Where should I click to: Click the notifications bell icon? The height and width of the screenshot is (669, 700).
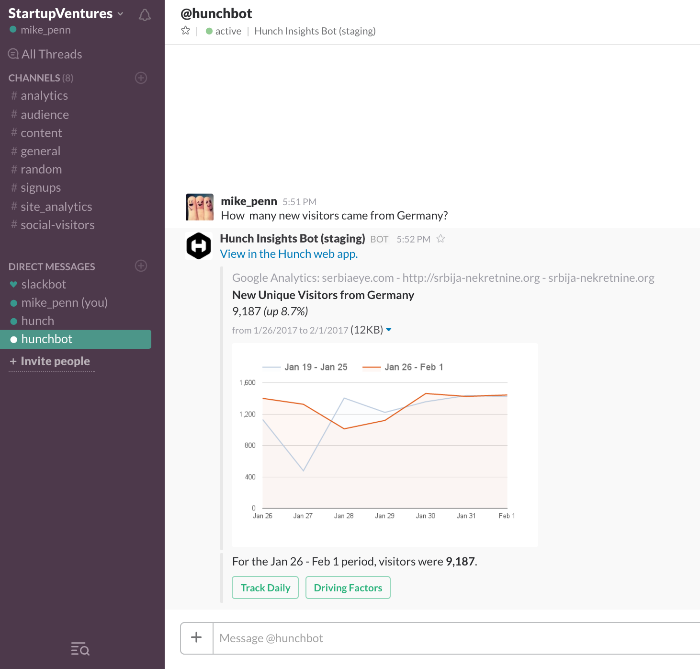145,15
